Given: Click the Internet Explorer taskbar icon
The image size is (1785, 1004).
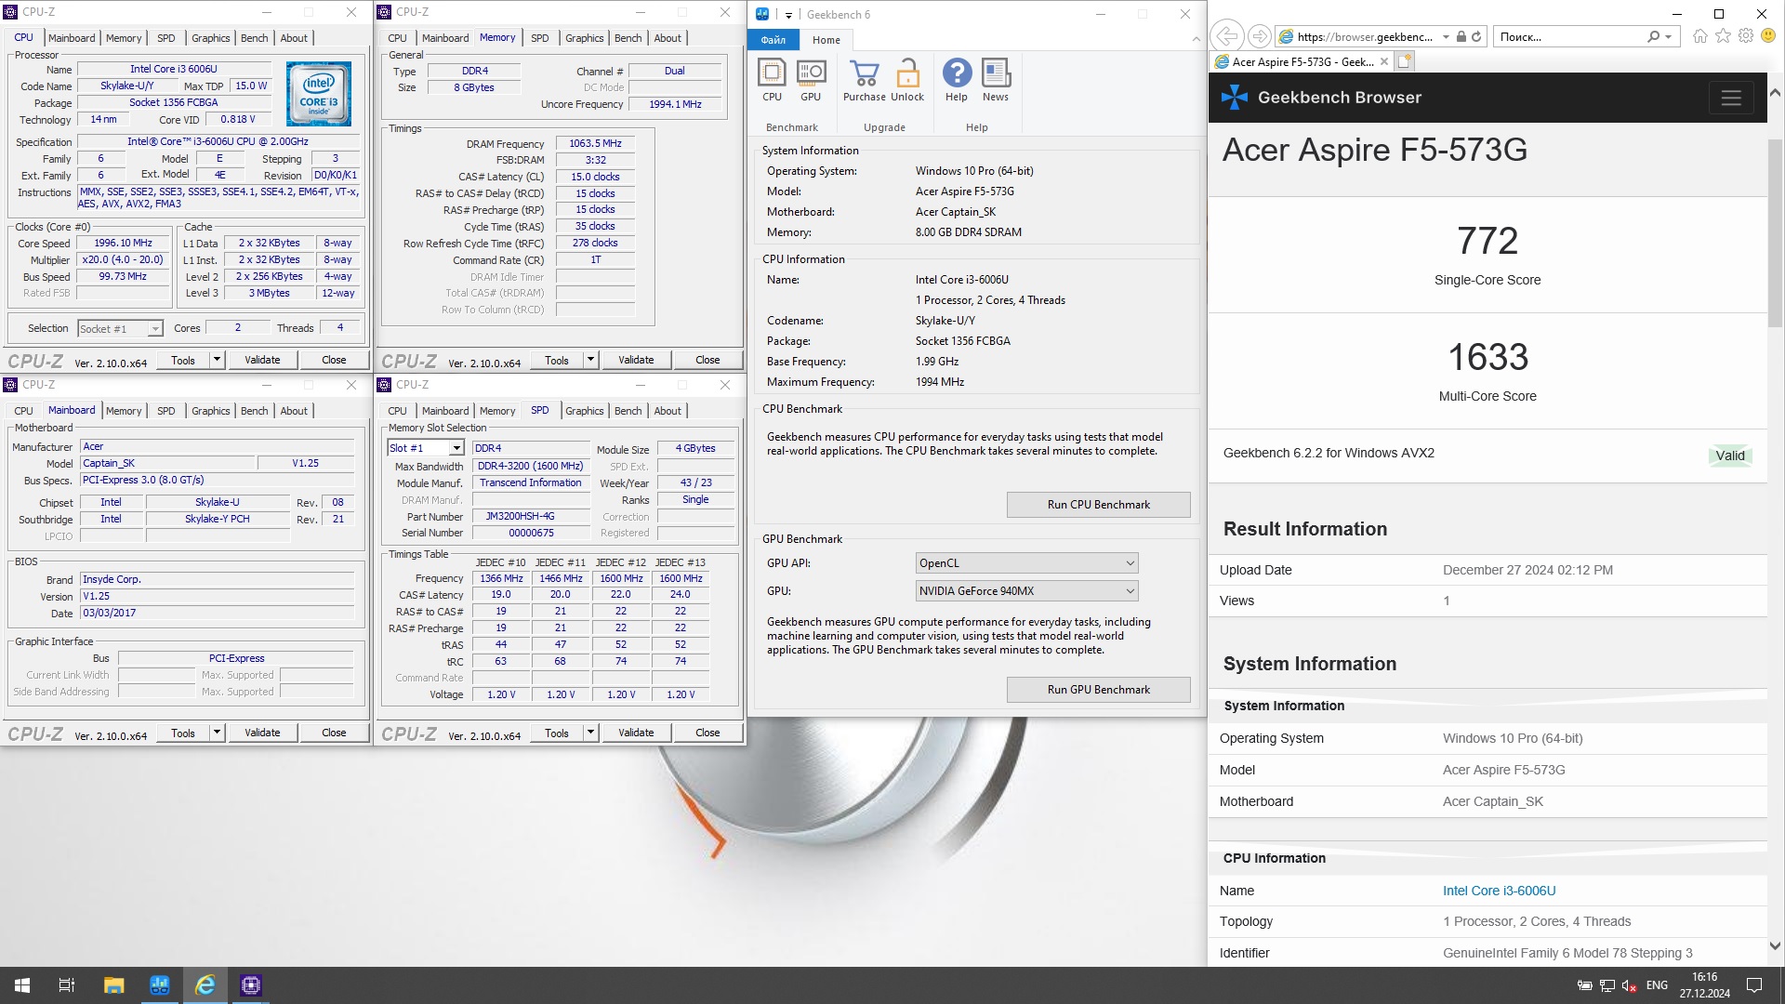Looking at the screenshot, I should (205, 985).
